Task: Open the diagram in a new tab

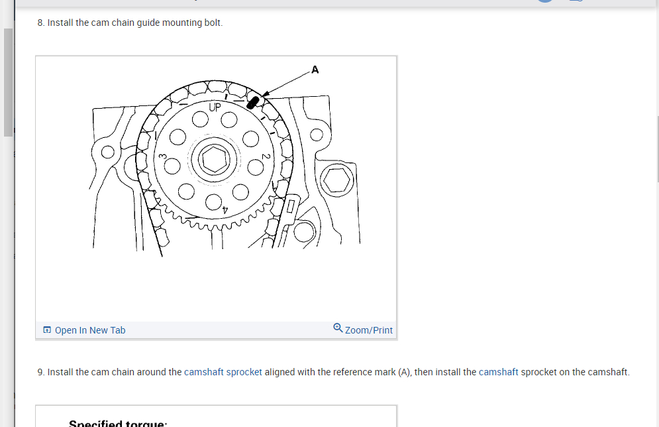Action: click(90, 330)
